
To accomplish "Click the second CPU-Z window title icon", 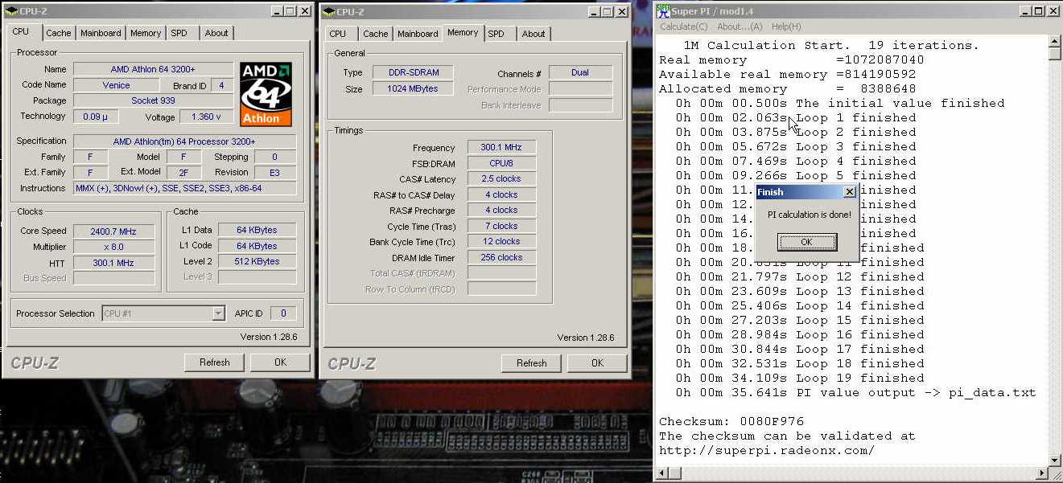I will coord(328,12).
